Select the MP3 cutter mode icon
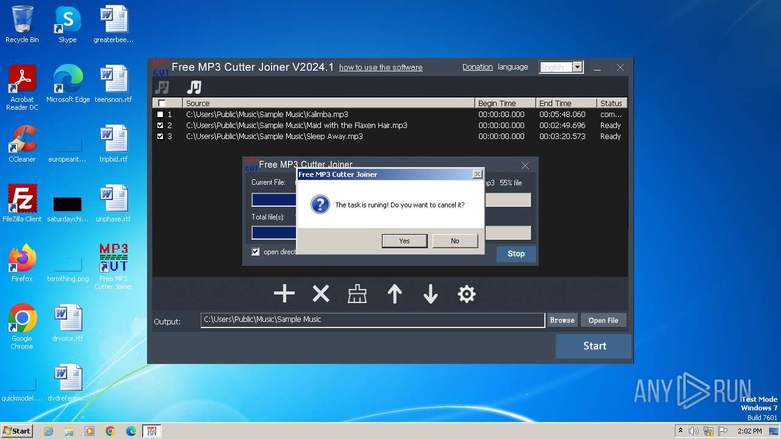Image resolution: width=781 pixels, height=439 pixels. tap(162, 87)
